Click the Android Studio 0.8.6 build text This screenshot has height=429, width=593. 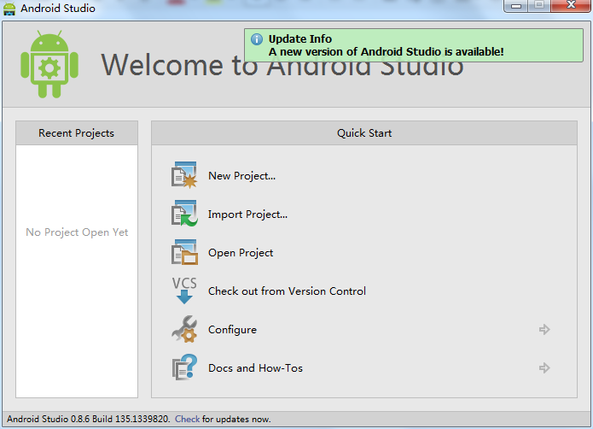(88, 419)
